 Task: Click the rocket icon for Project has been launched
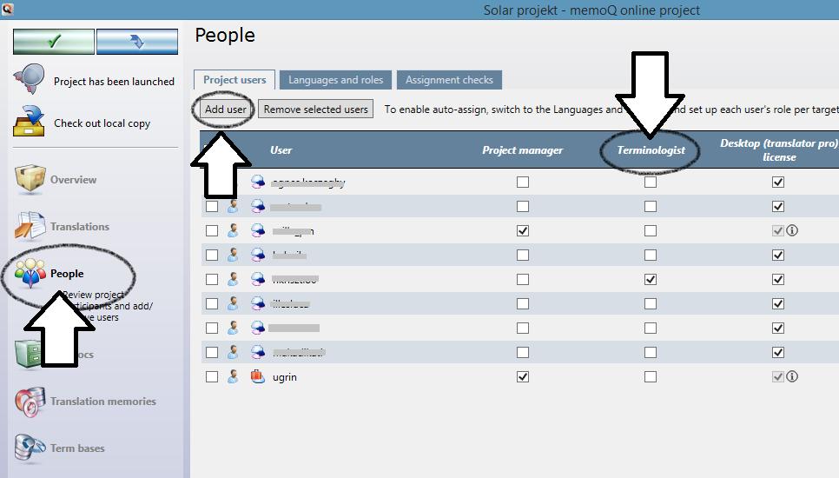pyautogui.click(x=29, y=79)
